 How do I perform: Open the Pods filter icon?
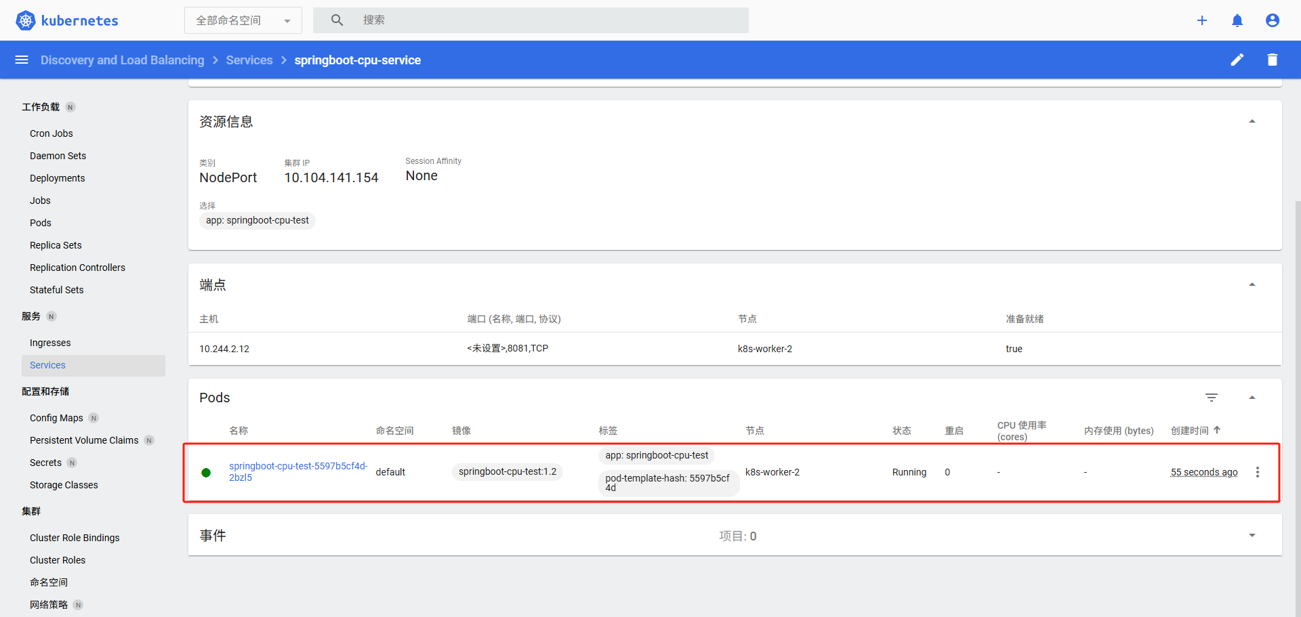tap(1212, 398)
